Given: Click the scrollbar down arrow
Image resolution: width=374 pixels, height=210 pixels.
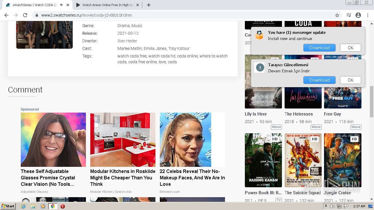Looking at the screenshot, I should (371, 199).
